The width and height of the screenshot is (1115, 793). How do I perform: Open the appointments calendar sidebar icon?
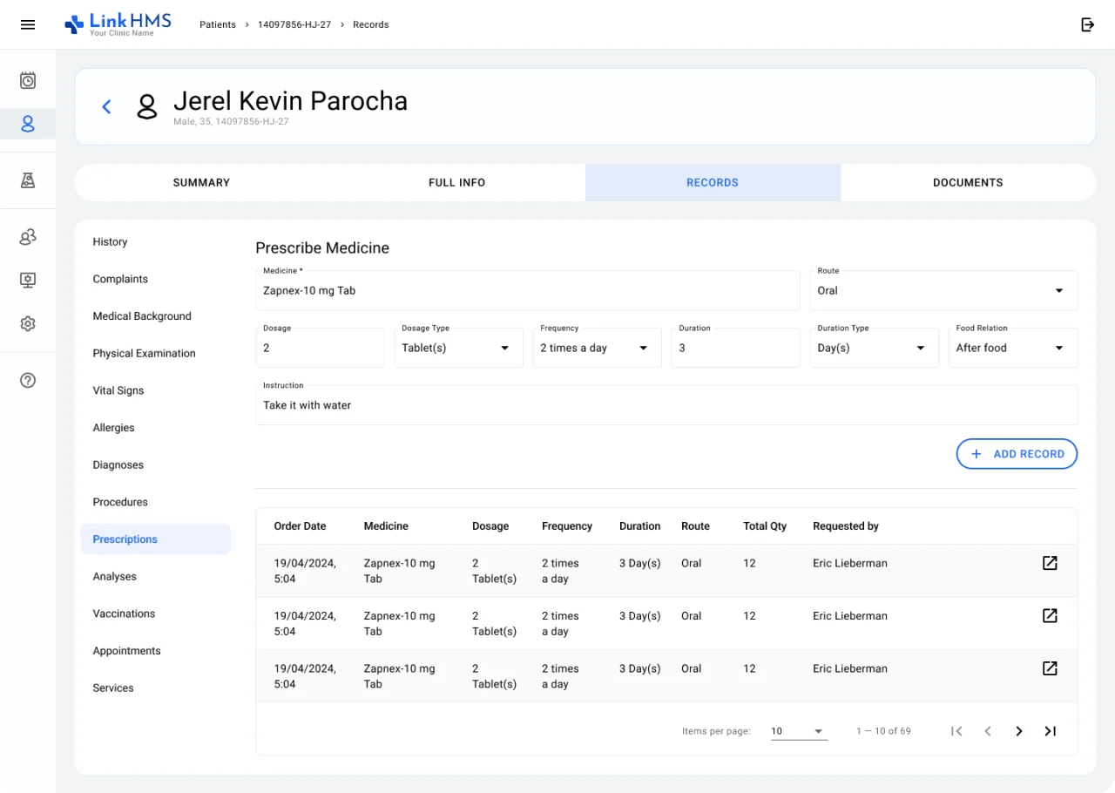coord(28,80)
